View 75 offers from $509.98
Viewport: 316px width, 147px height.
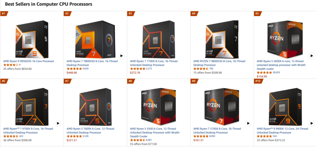pyautogui.click(x=207, y=73)
